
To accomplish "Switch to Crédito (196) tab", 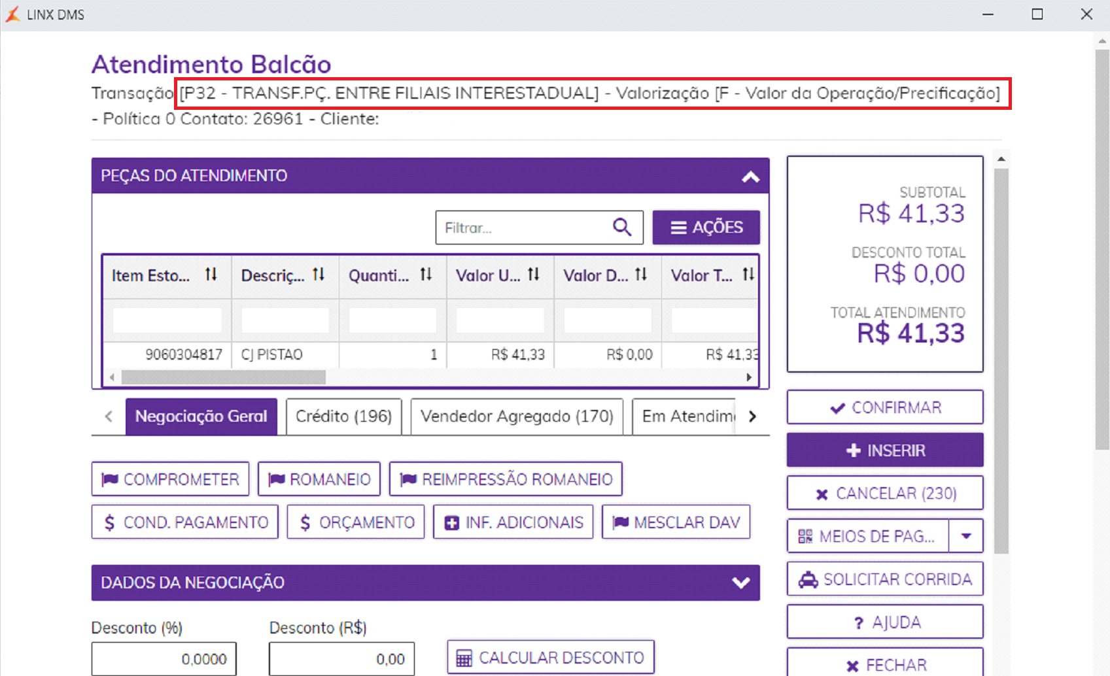I will coord(343,416).
